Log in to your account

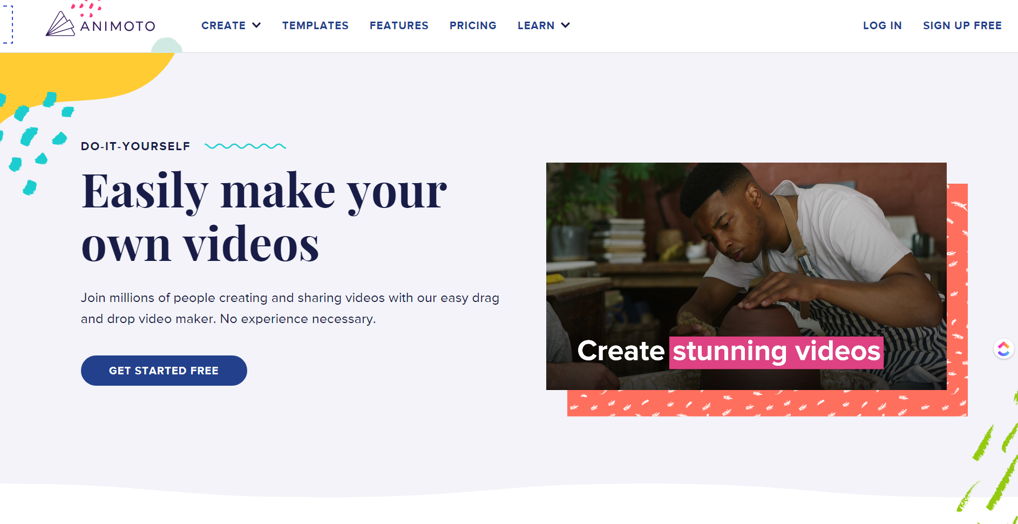(883, 25)
